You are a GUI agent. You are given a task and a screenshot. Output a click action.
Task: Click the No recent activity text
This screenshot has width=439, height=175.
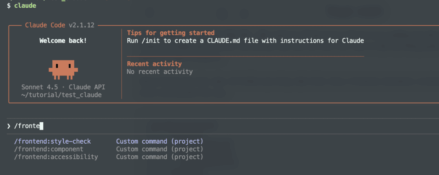159,72
